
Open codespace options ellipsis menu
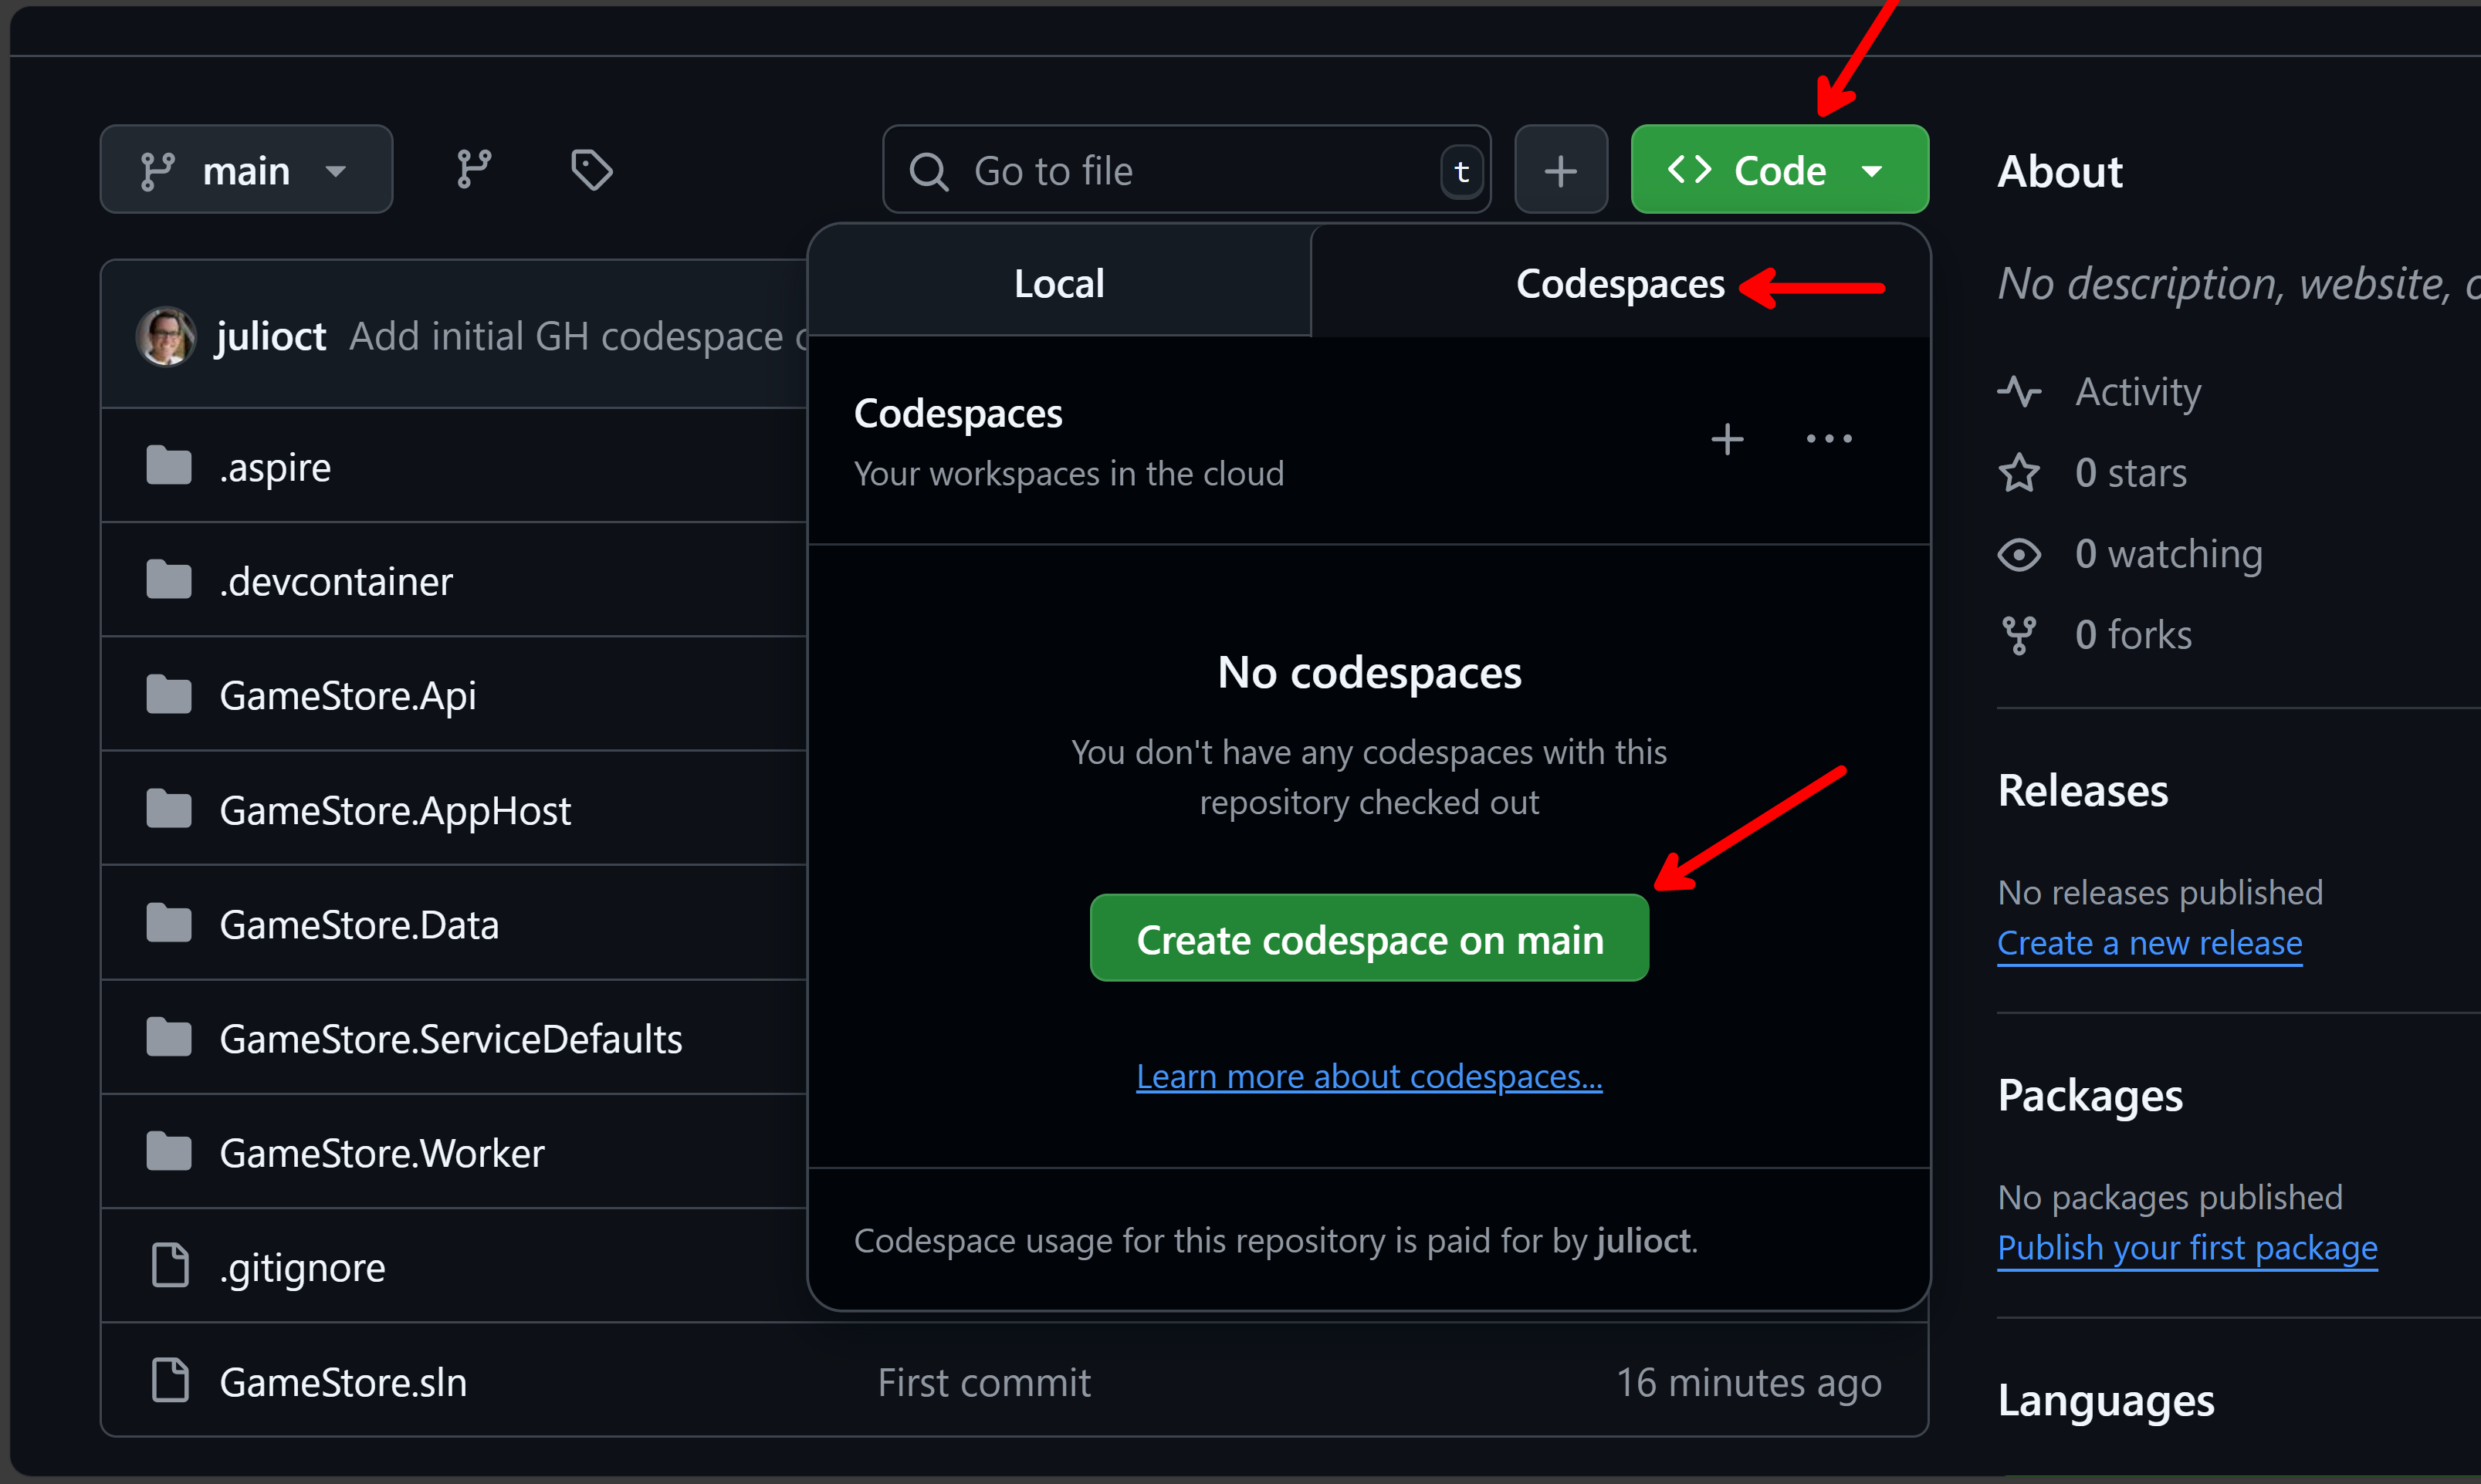pyautogui.click(x=1829, y=439)
